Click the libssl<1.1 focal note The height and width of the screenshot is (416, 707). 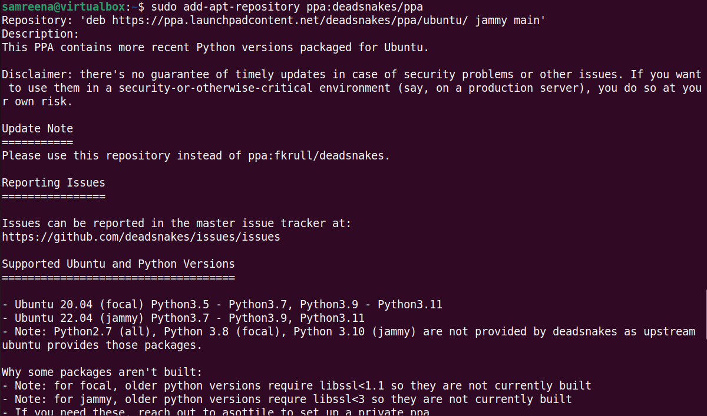pyautogui.click(x=296, y=386)
